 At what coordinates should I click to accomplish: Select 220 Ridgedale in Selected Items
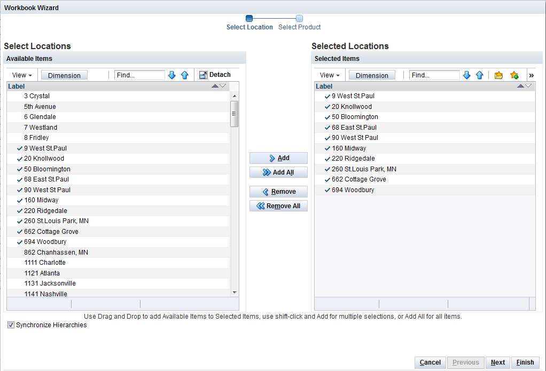click(x=425, y=159)
